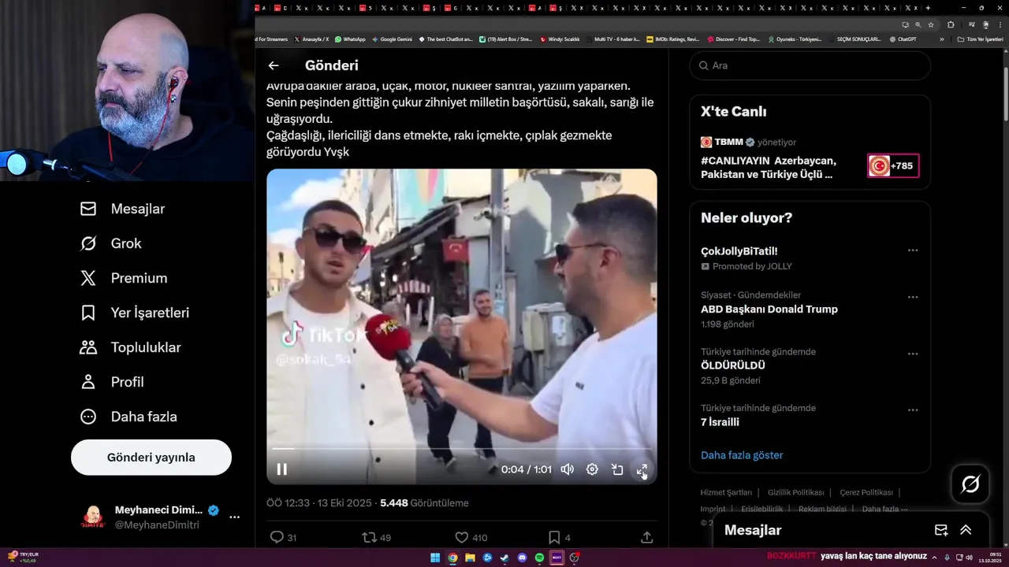
Task: Seek on the video progress bar
Action: pos(462,449)
